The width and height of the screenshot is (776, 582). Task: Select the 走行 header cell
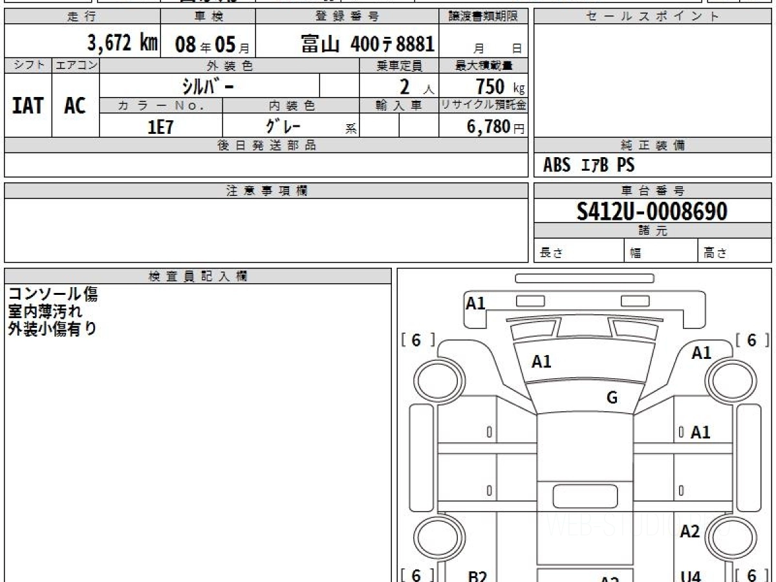click(81, 17)
